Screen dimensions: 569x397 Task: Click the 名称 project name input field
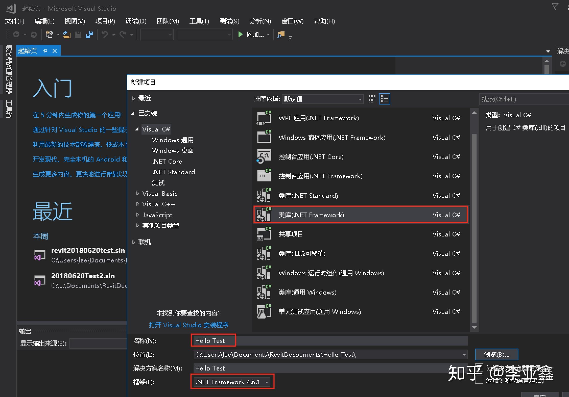pyautogui.click(x=330, y=341)
